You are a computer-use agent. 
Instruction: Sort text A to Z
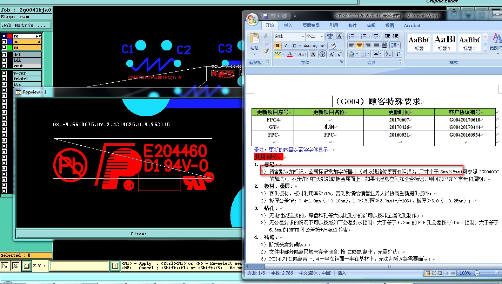click(388, 54)
